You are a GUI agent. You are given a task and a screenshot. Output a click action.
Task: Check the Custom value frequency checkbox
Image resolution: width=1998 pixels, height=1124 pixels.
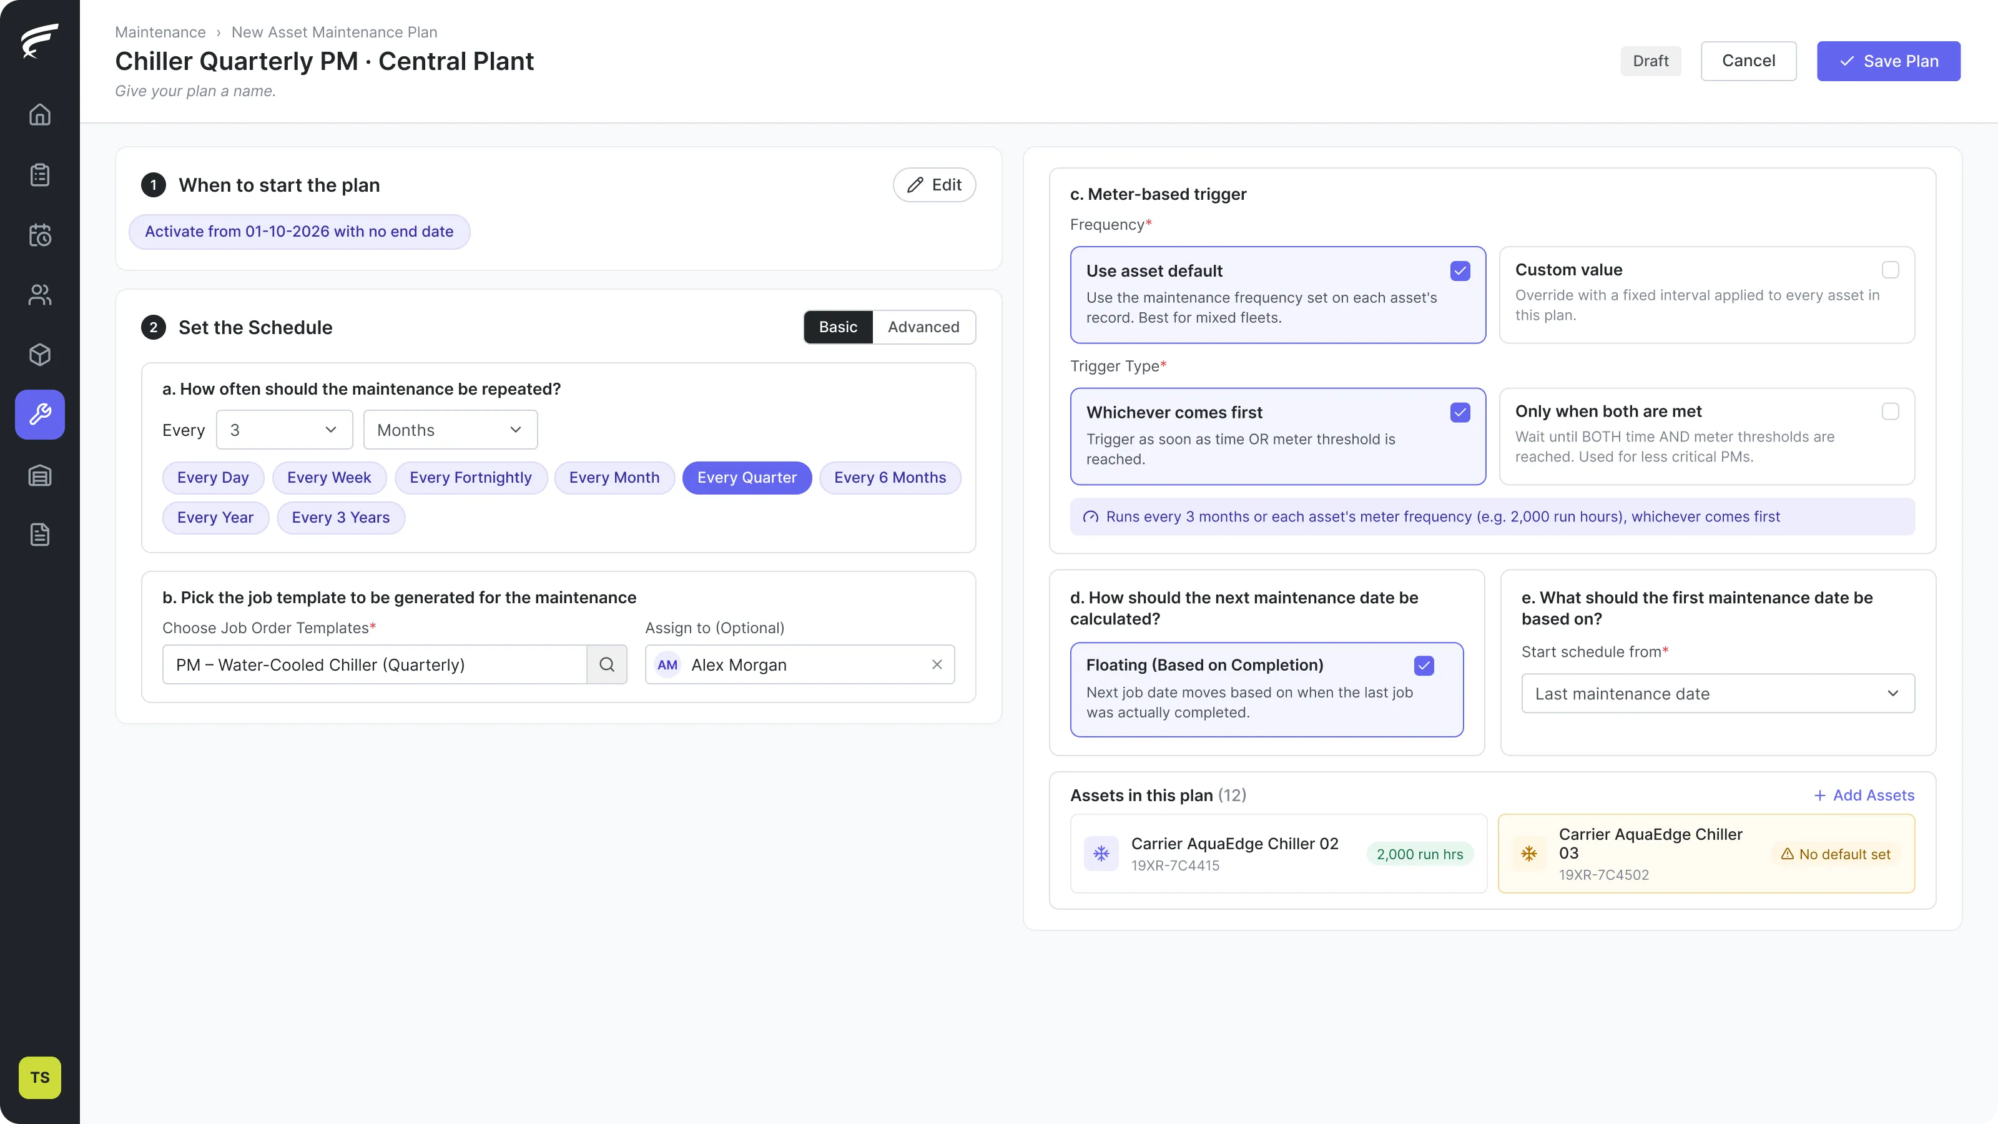tap(1890, 270)
